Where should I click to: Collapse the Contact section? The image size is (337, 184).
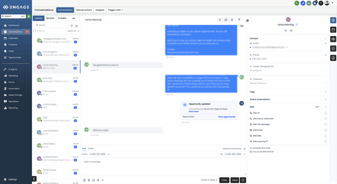[x=325, y=39]
